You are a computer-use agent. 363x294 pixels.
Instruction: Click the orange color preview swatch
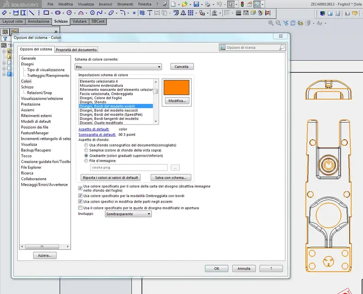176,87
